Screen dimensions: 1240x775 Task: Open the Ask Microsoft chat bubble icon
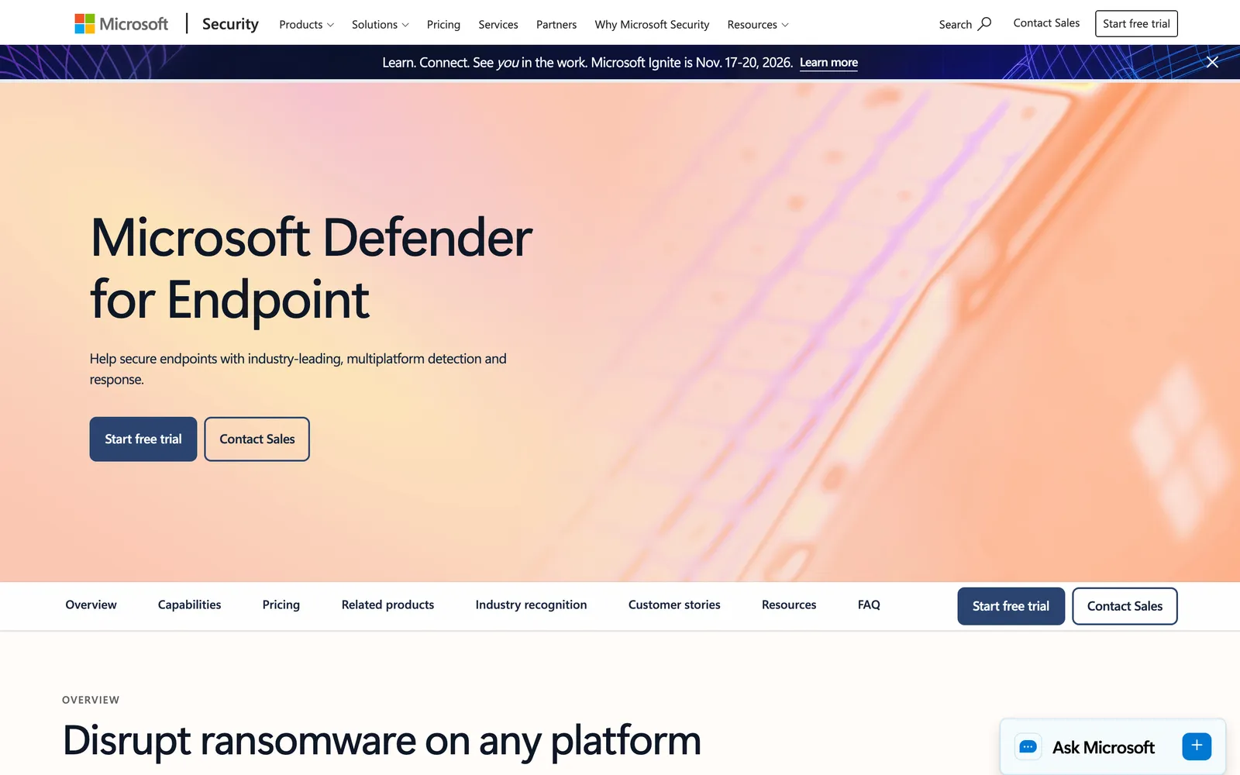click(1028, 747)
